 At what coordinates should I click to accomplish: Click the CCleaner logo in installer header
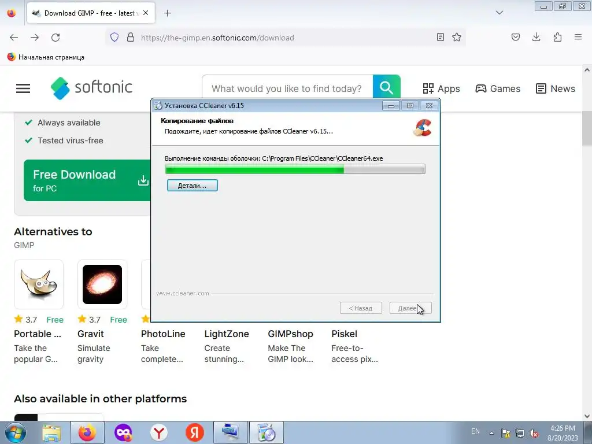coord(423,128)
